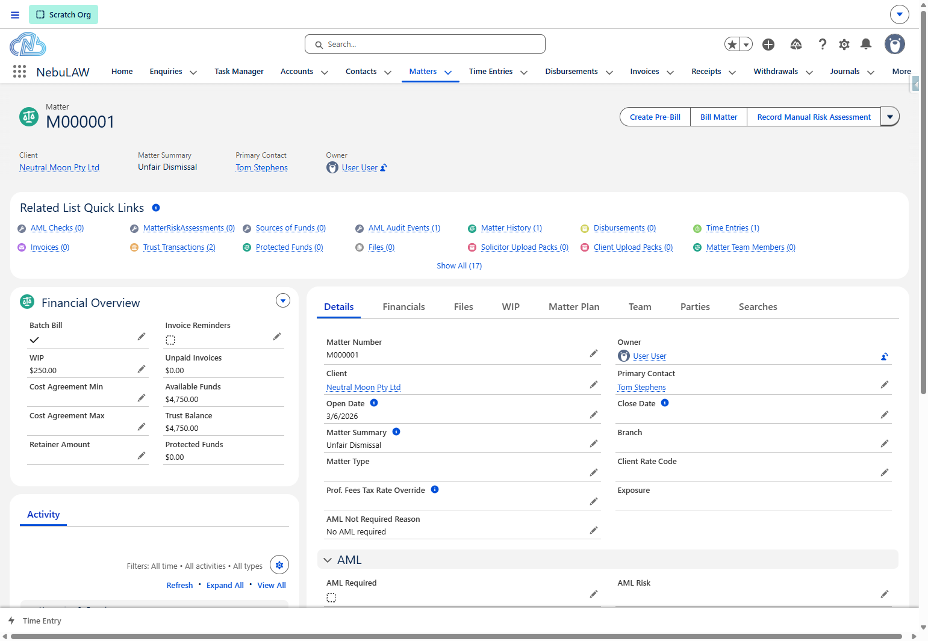Open the Time Entry utility bar item
The height and width of the screenshot is (641, 928).
(35, 621)
